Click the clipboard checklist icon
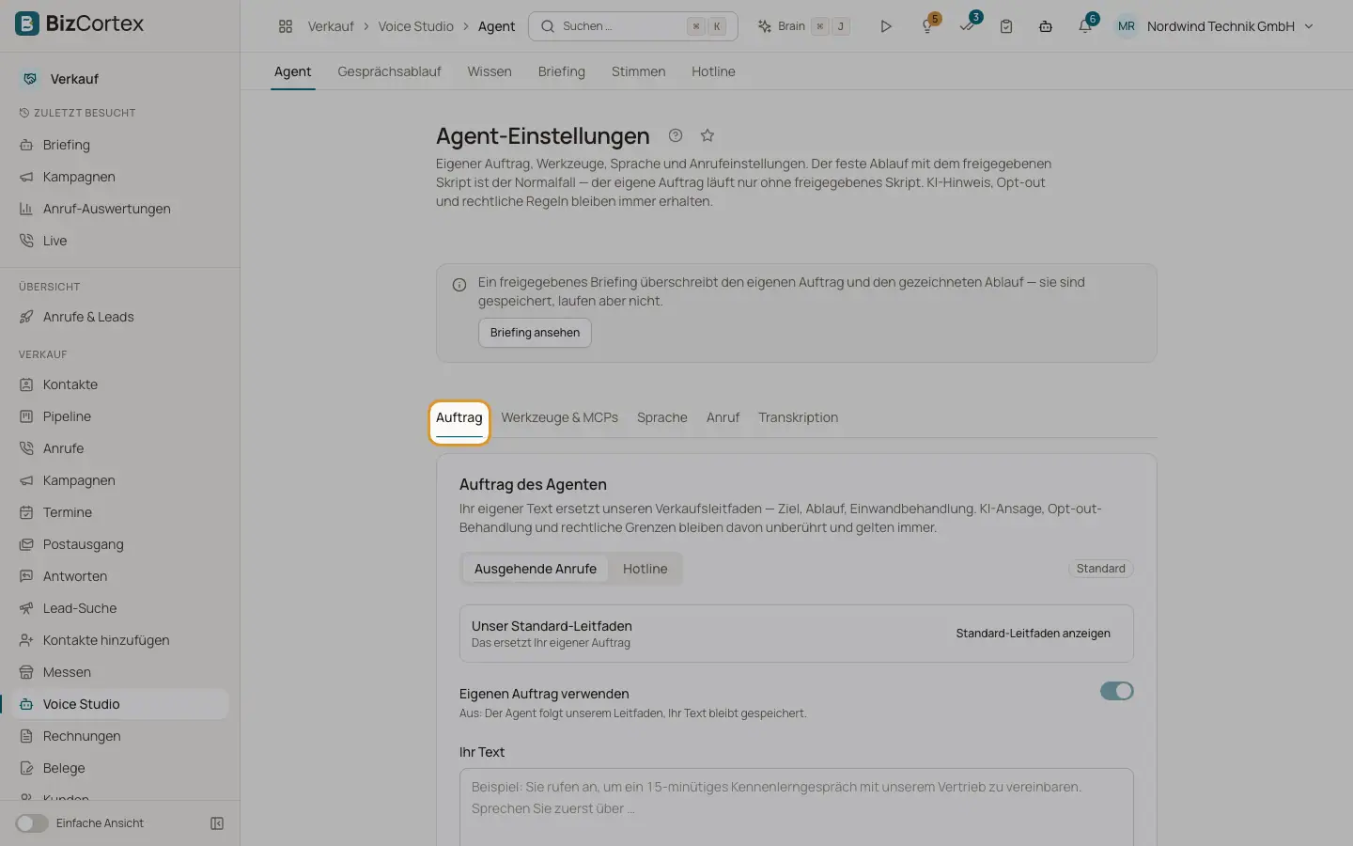The image size is (1353, 846). click(1006, 26)
